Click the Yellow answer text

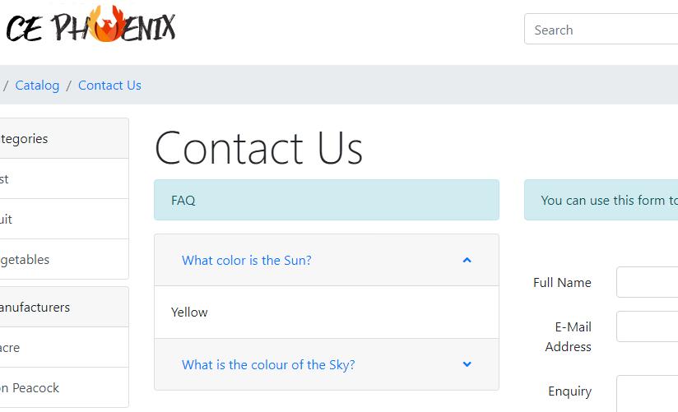[189, 312]
